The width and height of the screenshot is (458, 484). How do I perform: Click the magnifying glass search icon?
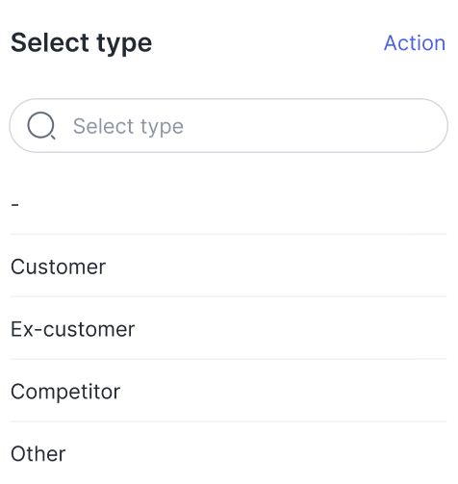click(41, 125)
